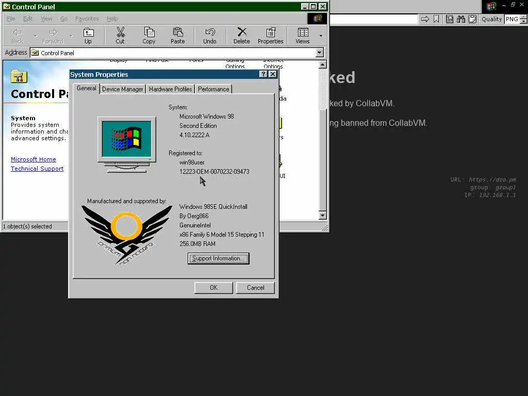This screenshot has height=396, width=528.
Task: Click Cancel in System Properties
Action: pos(255,288)
